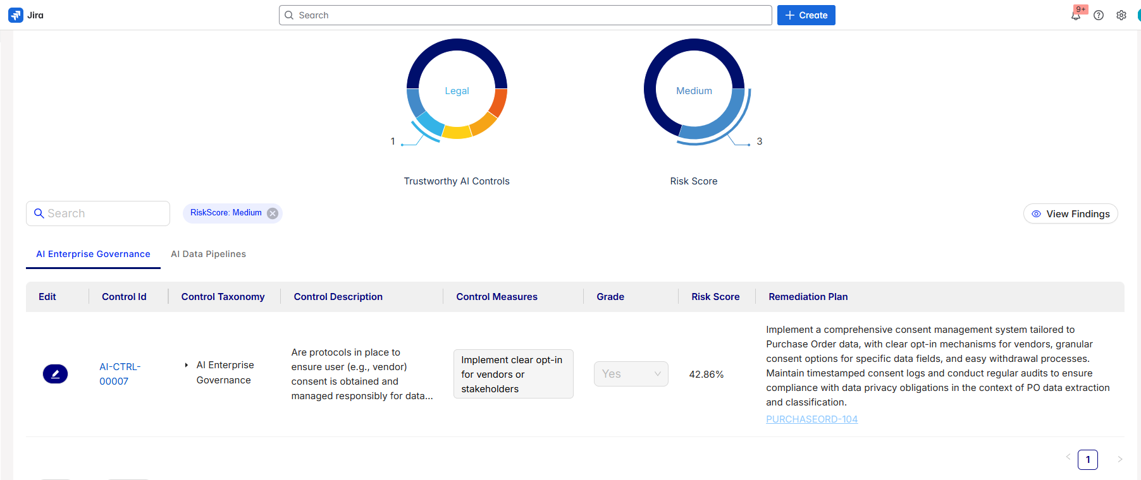This screenshot has width=1141, height=480.
Task: Open the settings gear icon
Action: (x=1121, y=15)
